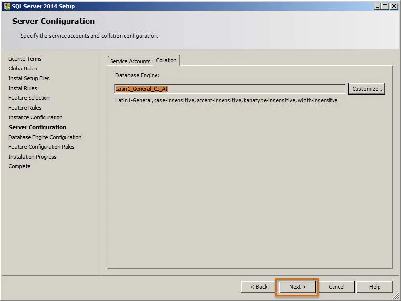Select Install Rules step in sidebar
The image size is (401, 301).
pyautogui.click(x=22, y=88)
